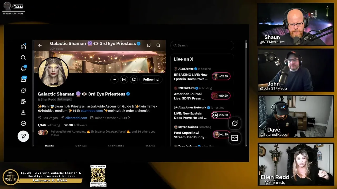This screenshot has width=337, height=189.
Task: Click the @EllenRedd handle text
Action: point(47,99)
